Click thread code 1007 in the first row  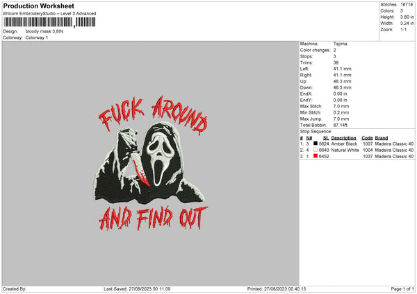[368, 144]
